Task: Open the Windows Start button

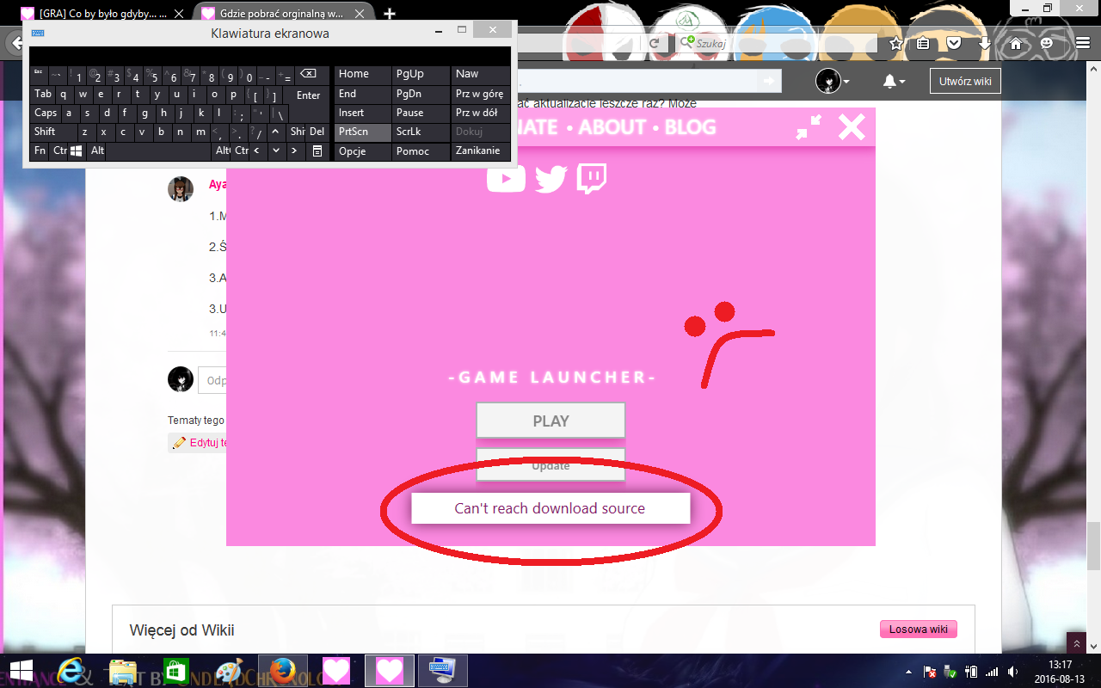Action: pyautogui.click(x=21, y=671)
